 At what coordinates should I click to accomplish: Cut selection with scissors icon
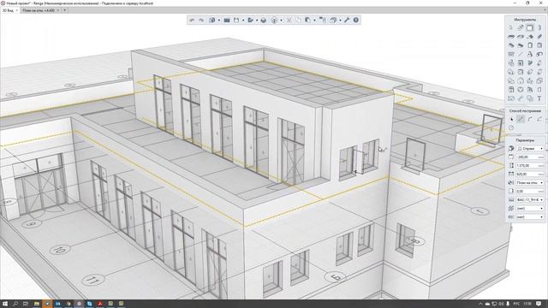coord(289,21)
